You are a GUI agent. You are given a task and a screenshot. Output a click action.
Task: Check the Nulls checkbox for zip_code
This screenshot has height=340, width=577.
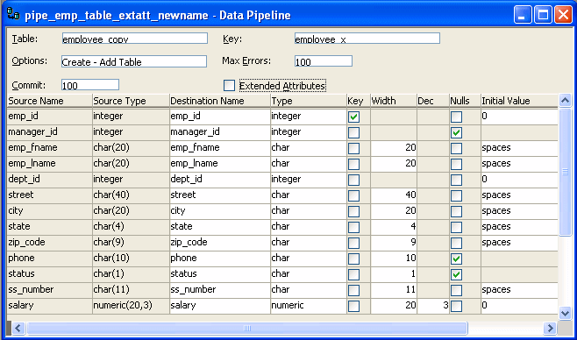tap(456, 243)
